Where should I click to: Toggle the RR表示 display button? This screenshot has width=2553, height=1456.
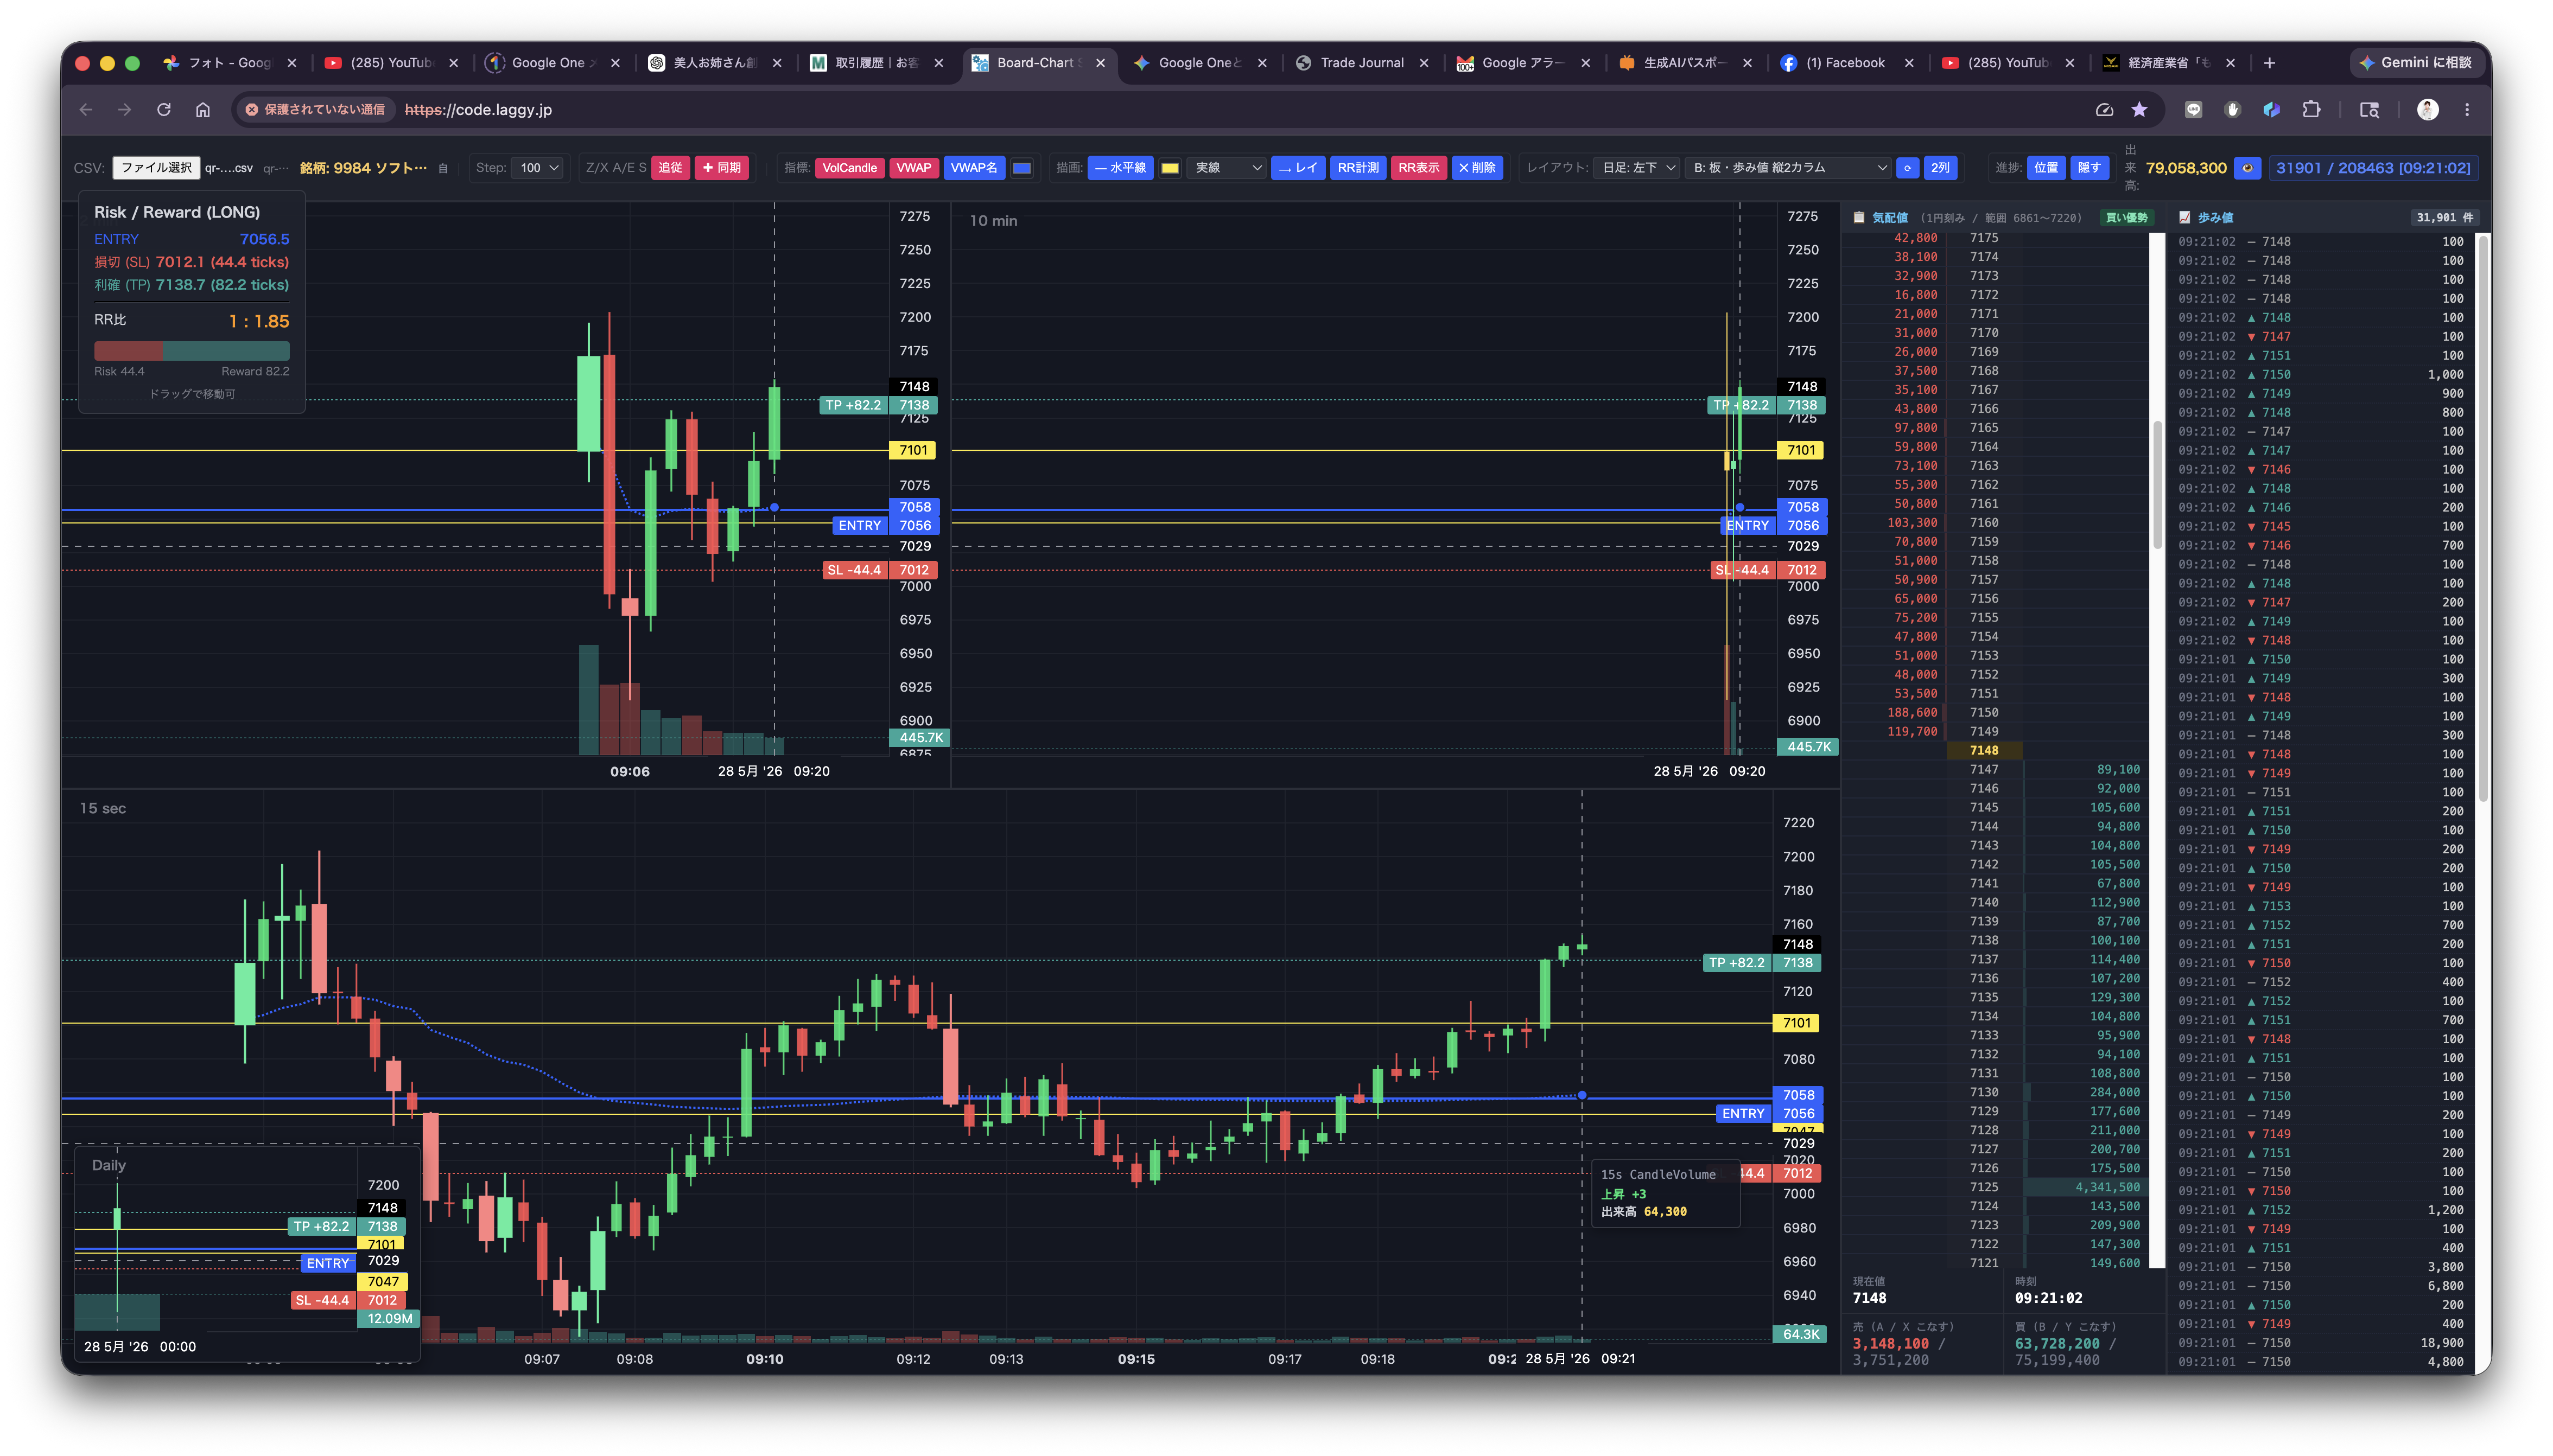(1418, 168)
